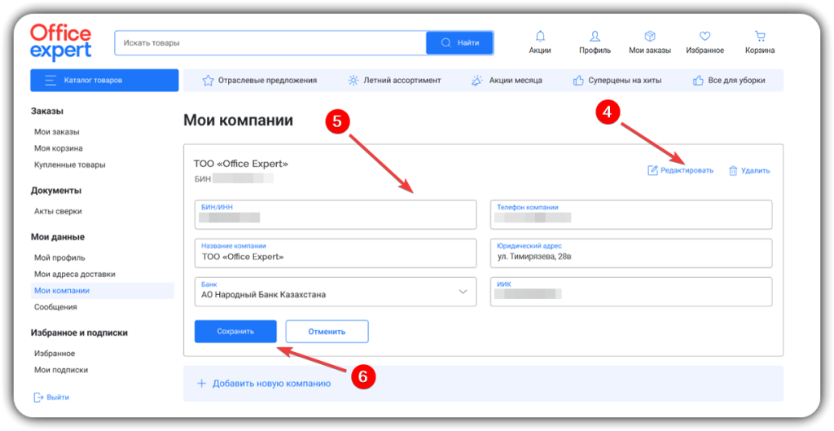Open Мой профиль in the sidebar

point(59,257)
